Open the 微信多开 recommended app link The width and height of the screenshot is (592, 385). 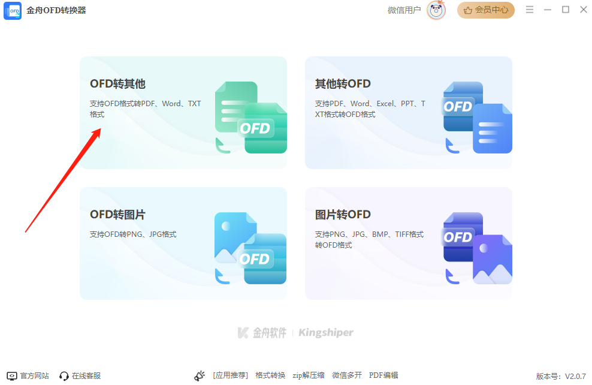tap(347, 375)
